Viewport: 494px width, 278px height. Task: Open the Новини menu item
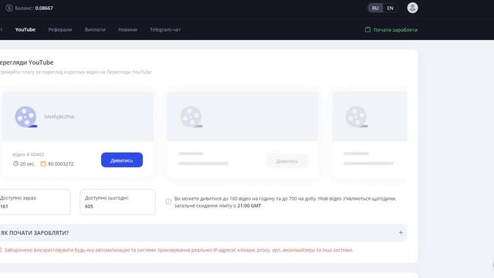coord(127,29)
